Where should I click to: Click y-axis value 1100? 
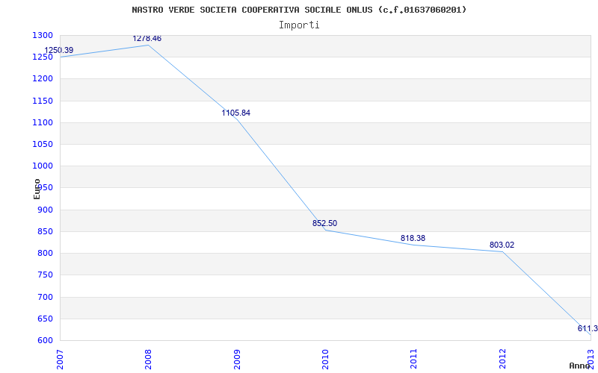[43, 122]
